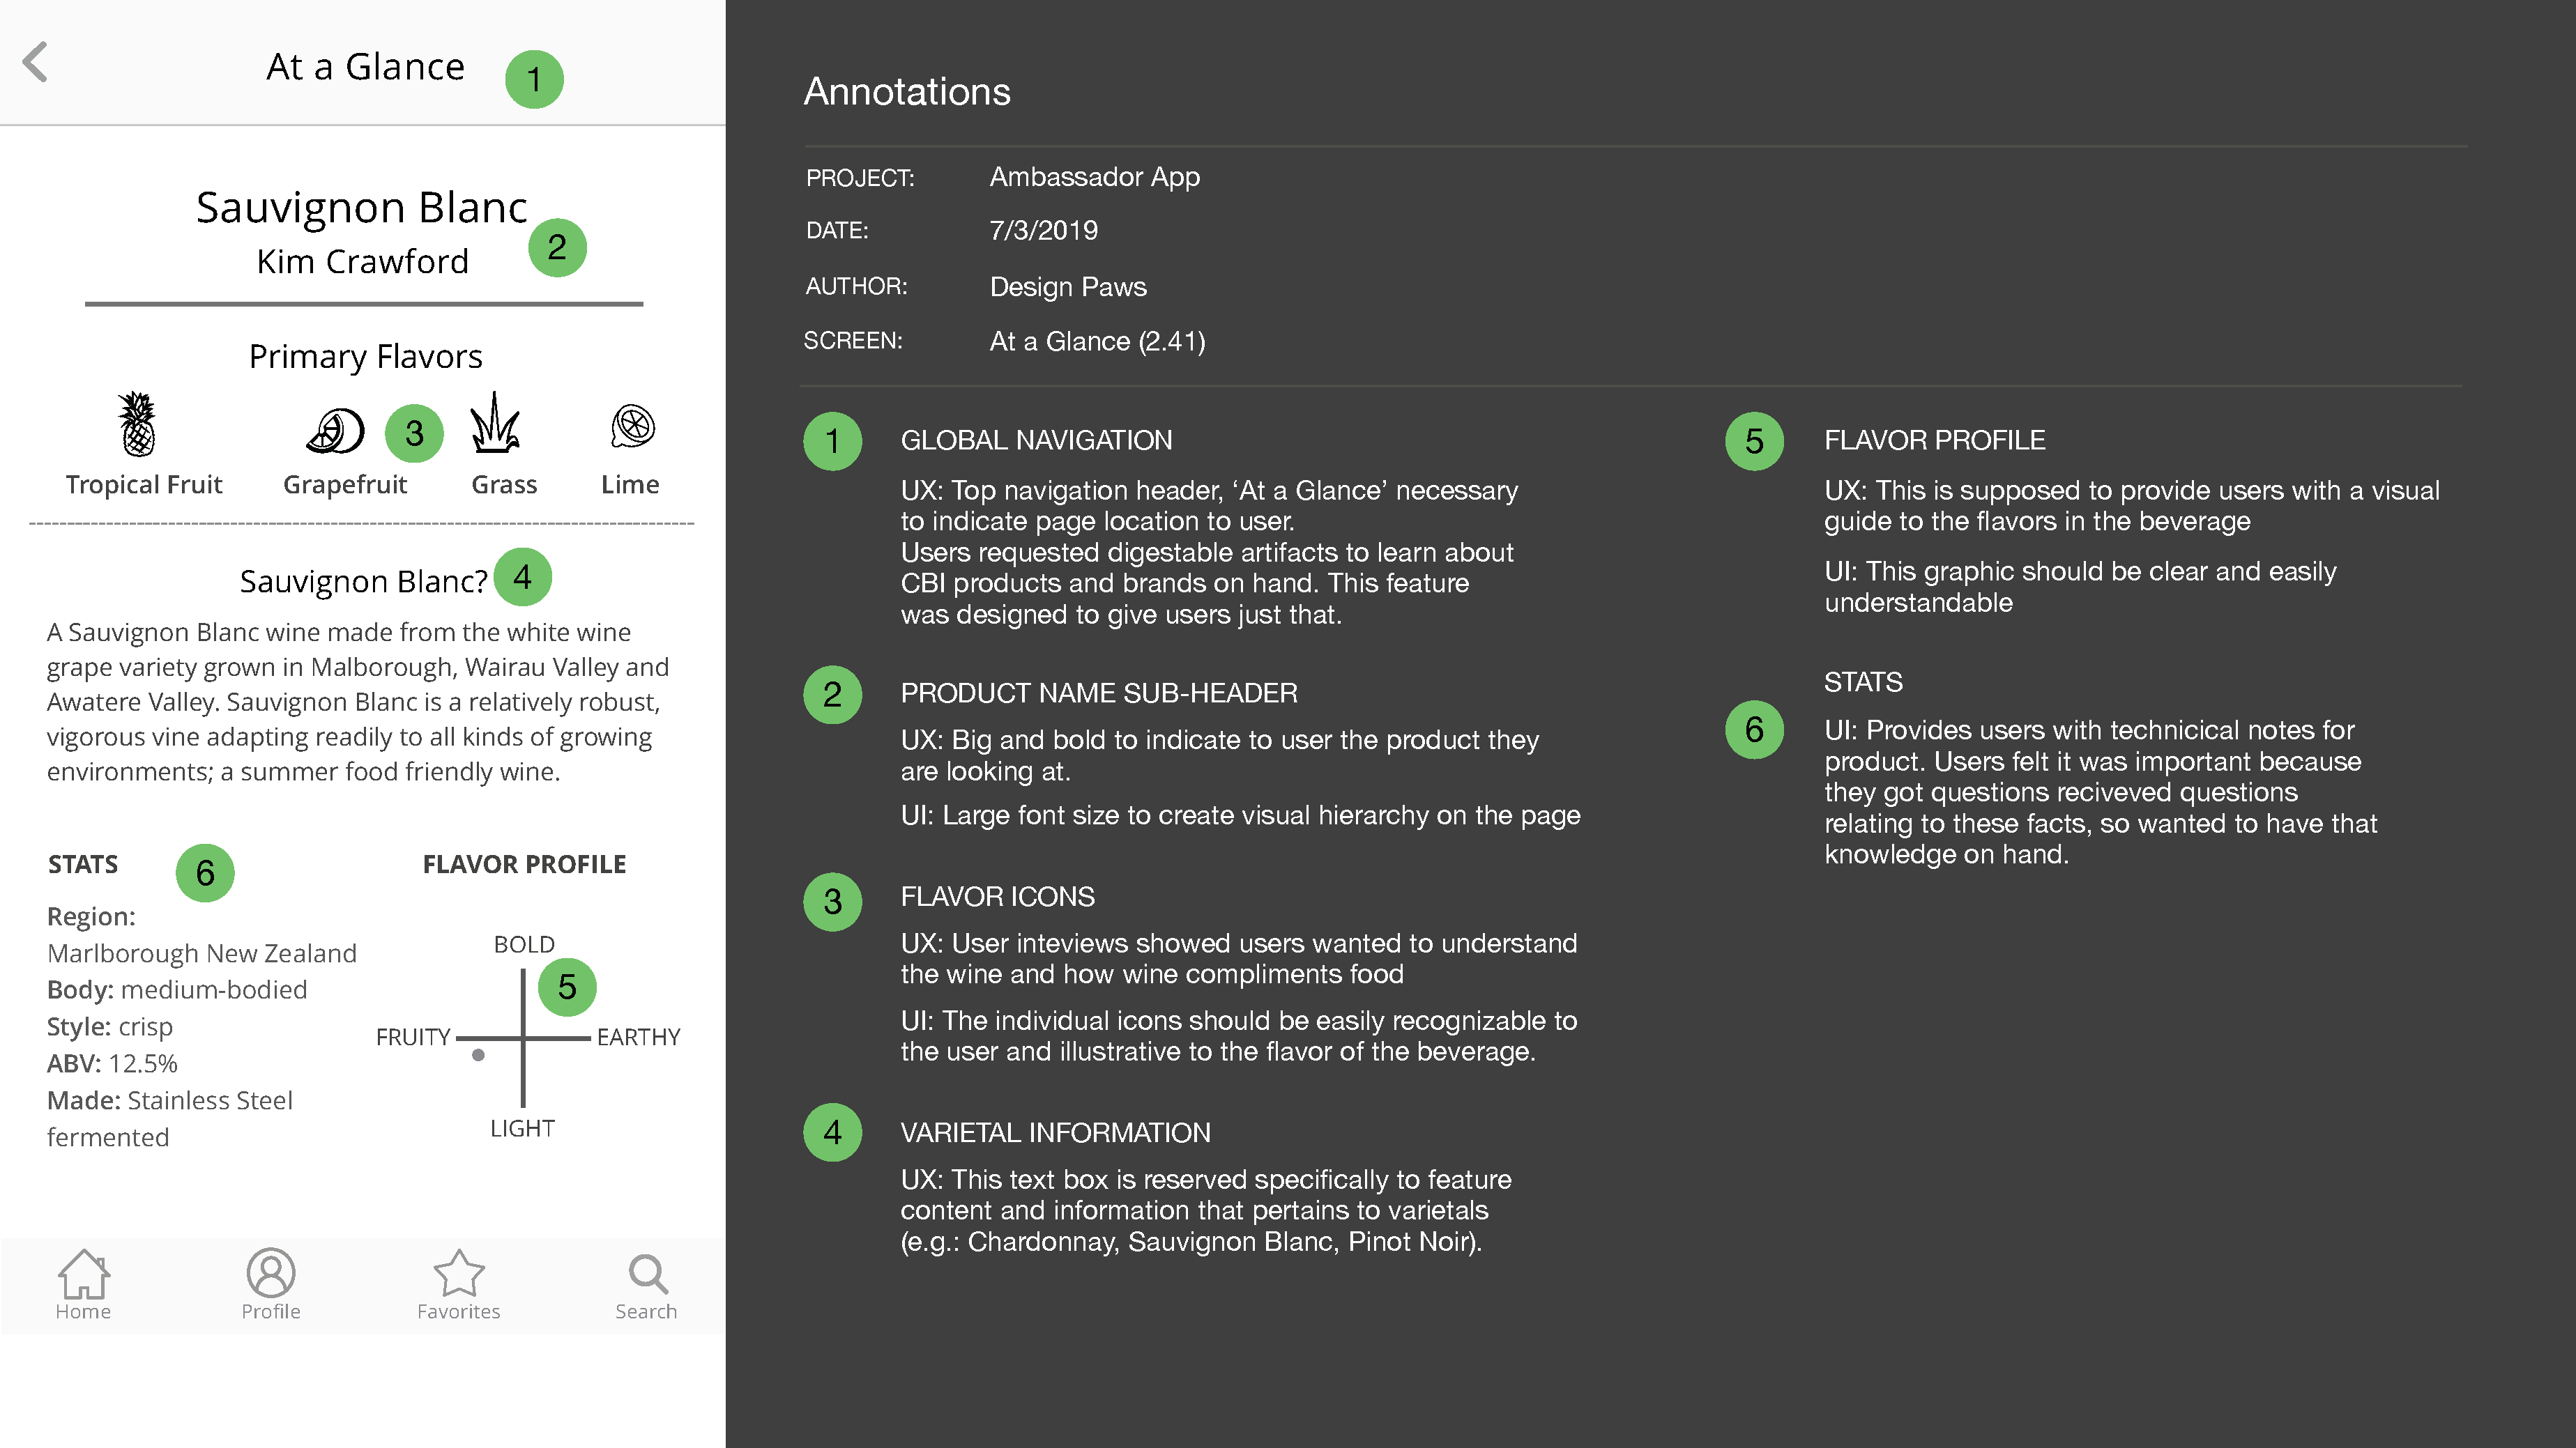2576x1448 pixels.
Task: Click the 'Grapefruit' label
Action: point(345,485)
